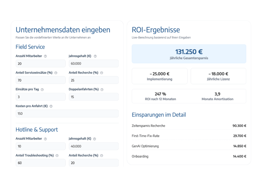
Task: Show tooltip for Hotline Anzahl Mitarbeiter
Action: [x=45, y=139]
